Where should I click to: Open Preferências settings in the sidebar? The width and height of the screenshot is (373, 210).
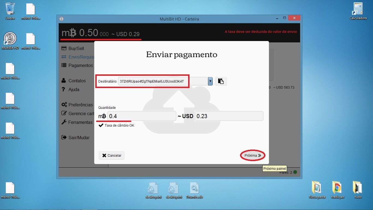(x=81, y=105)
